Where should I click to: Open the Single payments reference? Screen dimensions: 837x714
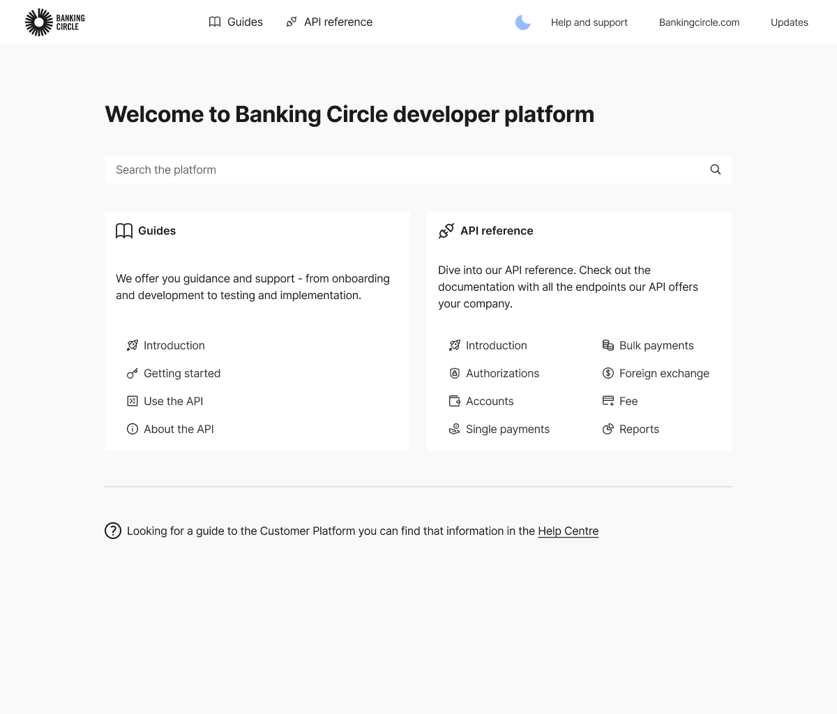click(x=508, y=429)
